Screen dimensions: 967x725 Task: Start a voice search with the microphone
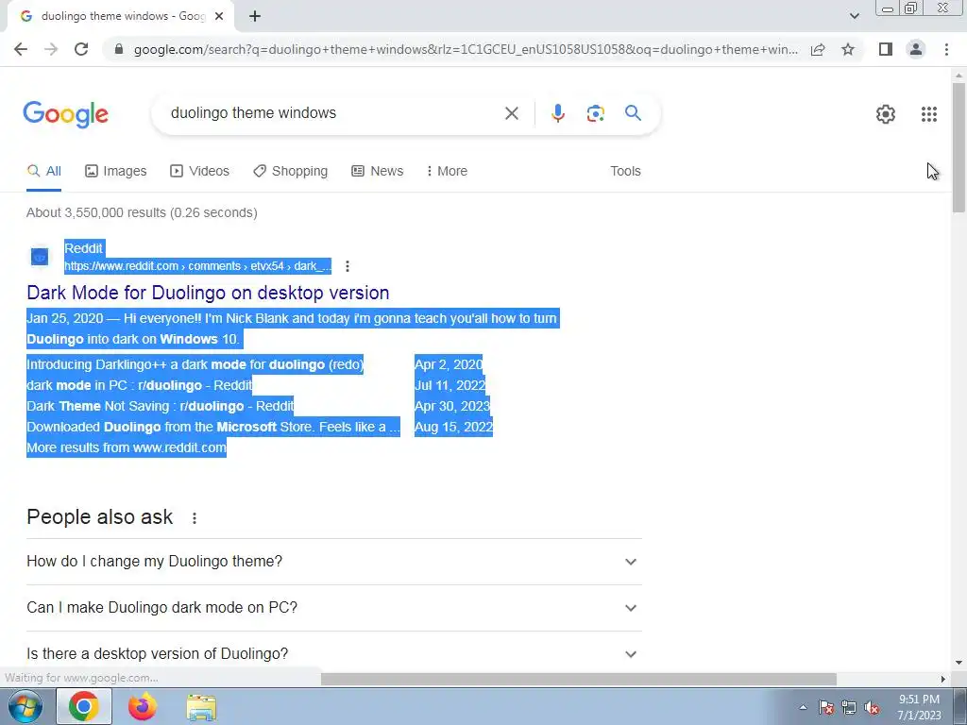557,113
